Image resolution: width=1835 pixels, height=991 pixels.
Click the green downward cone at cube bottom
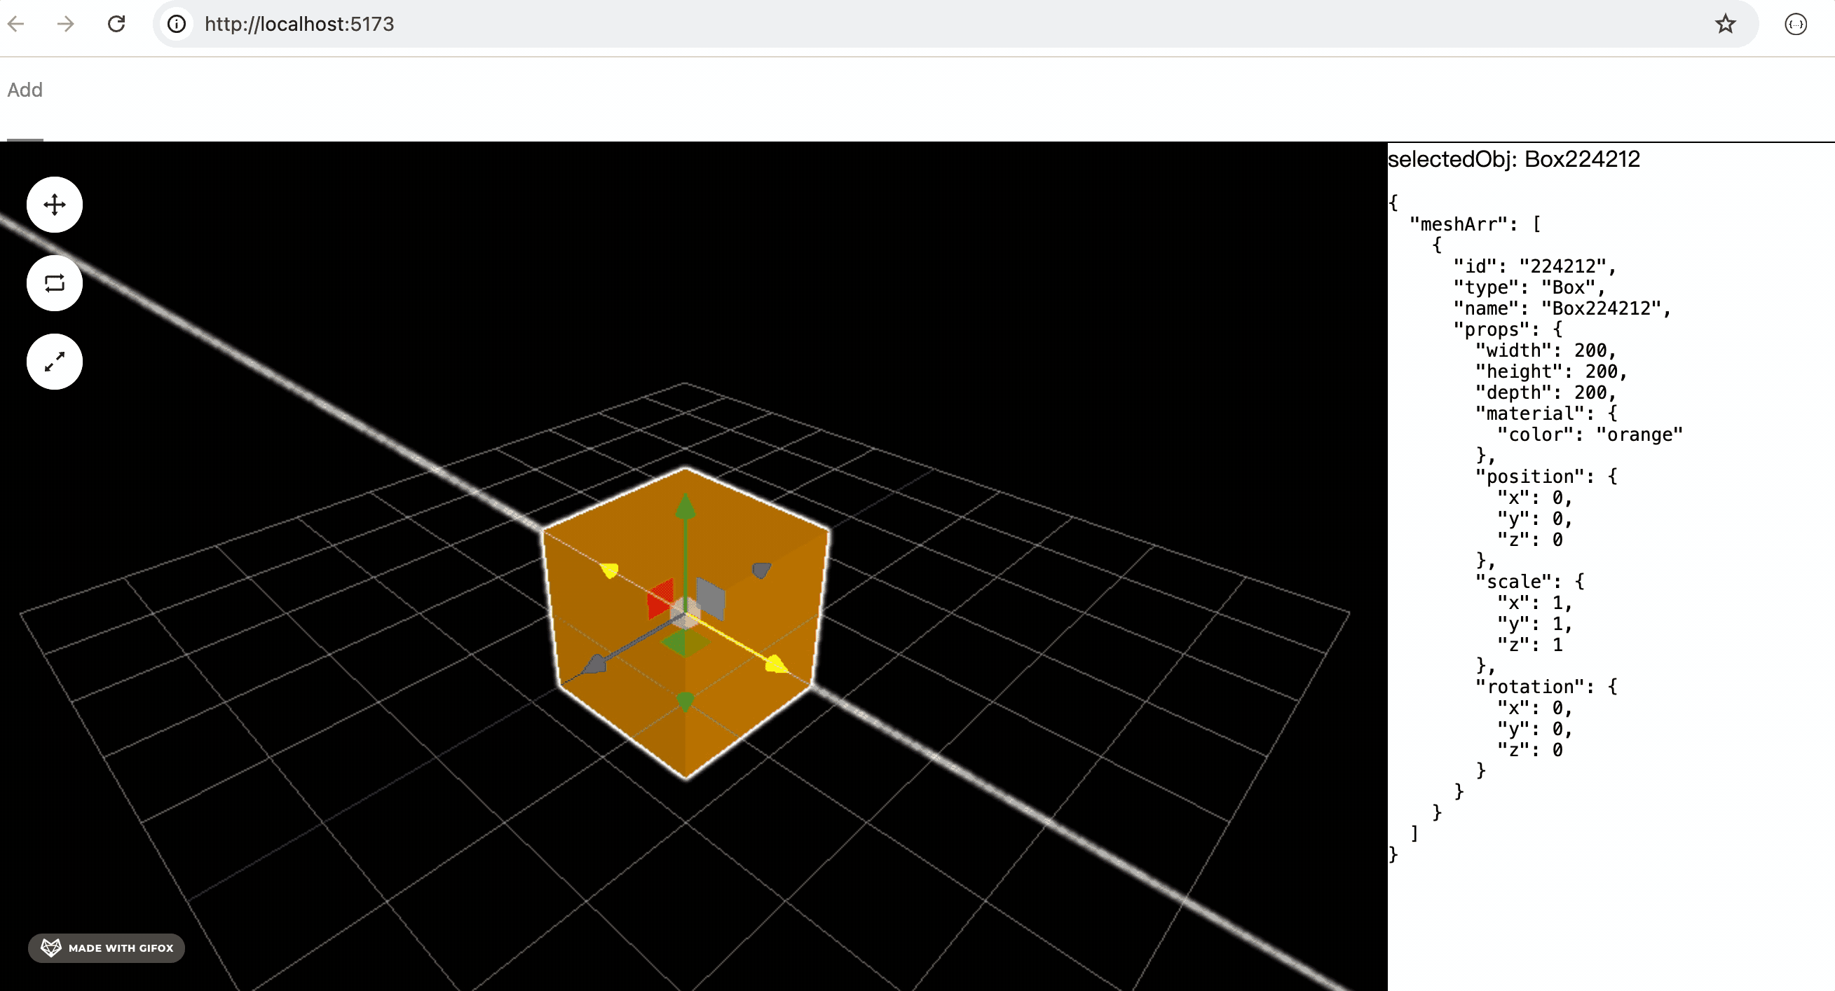(685, 701)
